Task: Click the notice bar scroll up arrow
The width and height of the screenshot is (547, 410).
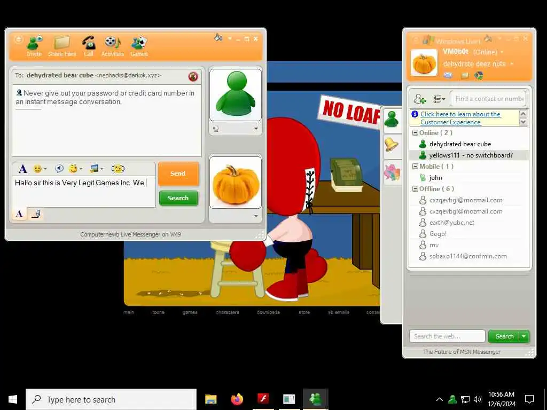Action: [x=523, y=114]
